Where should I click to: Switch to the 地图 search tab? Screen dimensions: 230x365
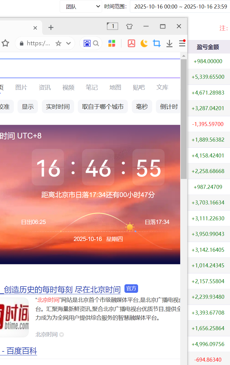(x=115, y=87)
